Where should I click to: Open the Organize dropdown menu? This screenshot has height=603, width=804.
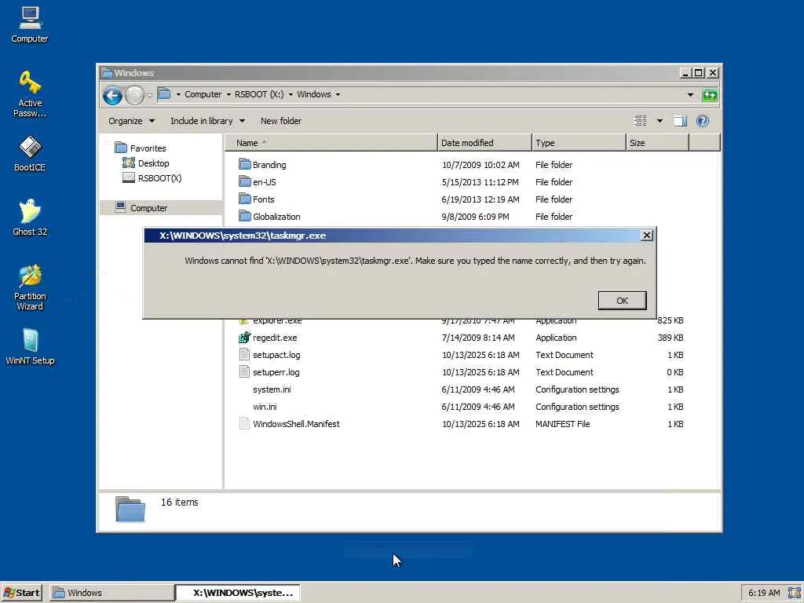[131, 121]
